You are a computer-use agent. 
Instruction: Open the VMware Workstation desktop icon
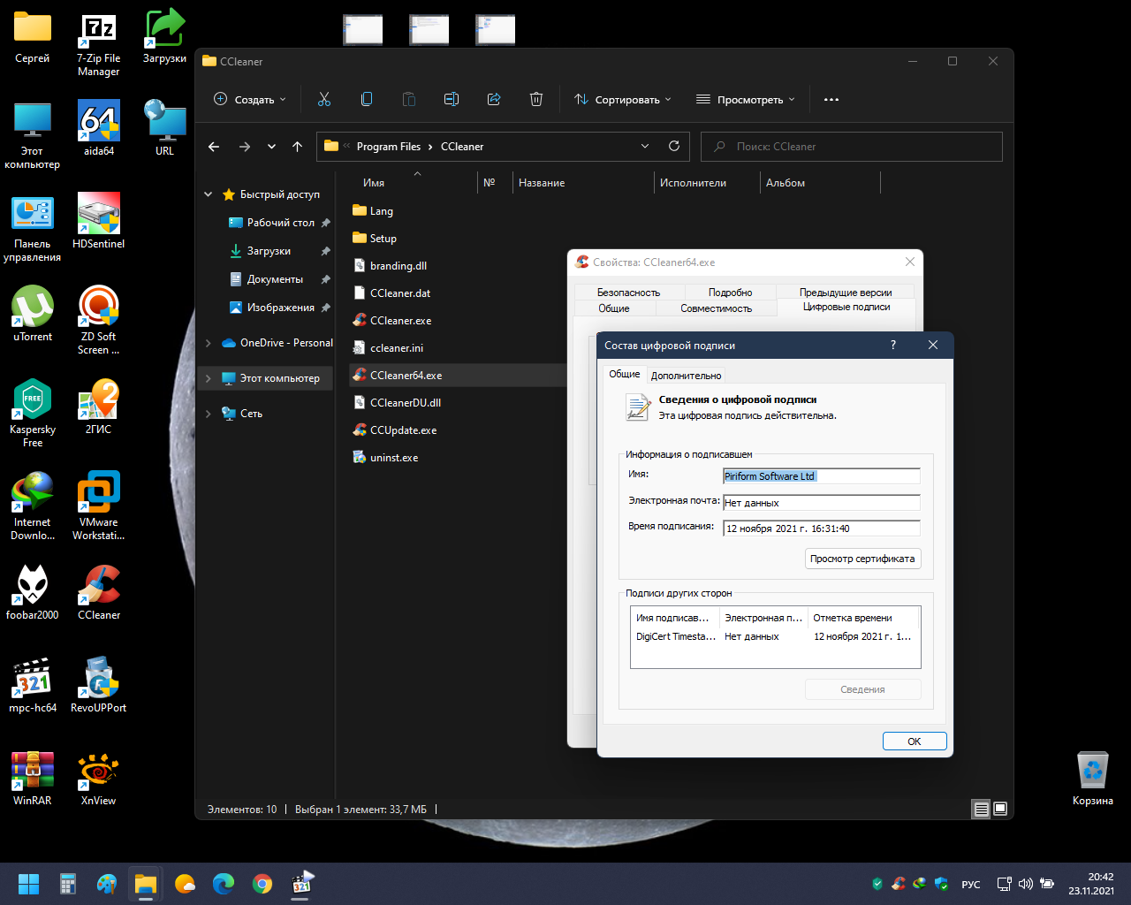[99, 506]
